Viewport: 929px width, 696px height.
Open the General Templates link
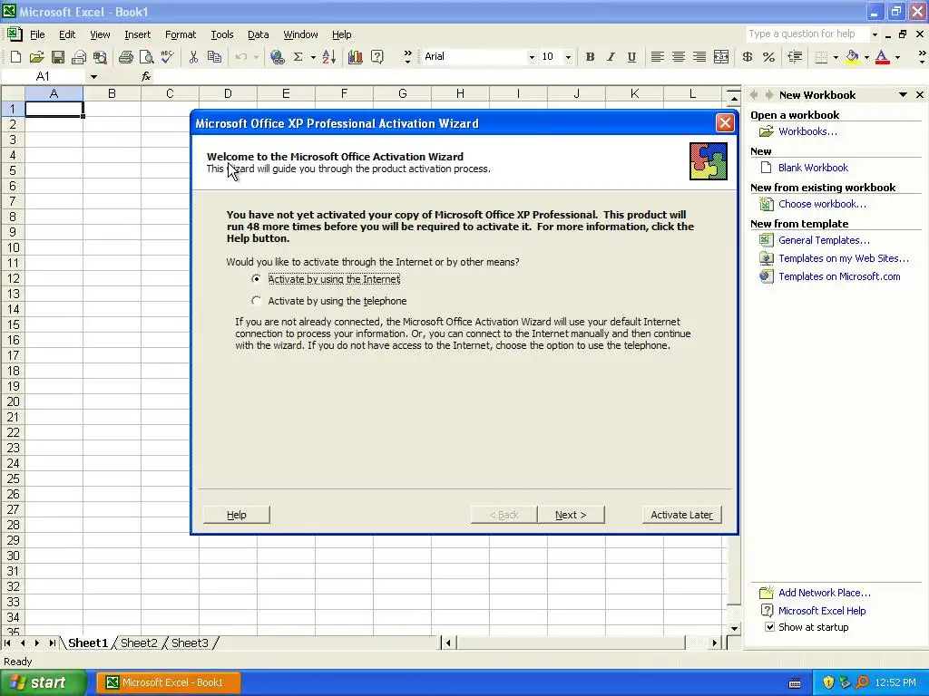pos(824,240)
